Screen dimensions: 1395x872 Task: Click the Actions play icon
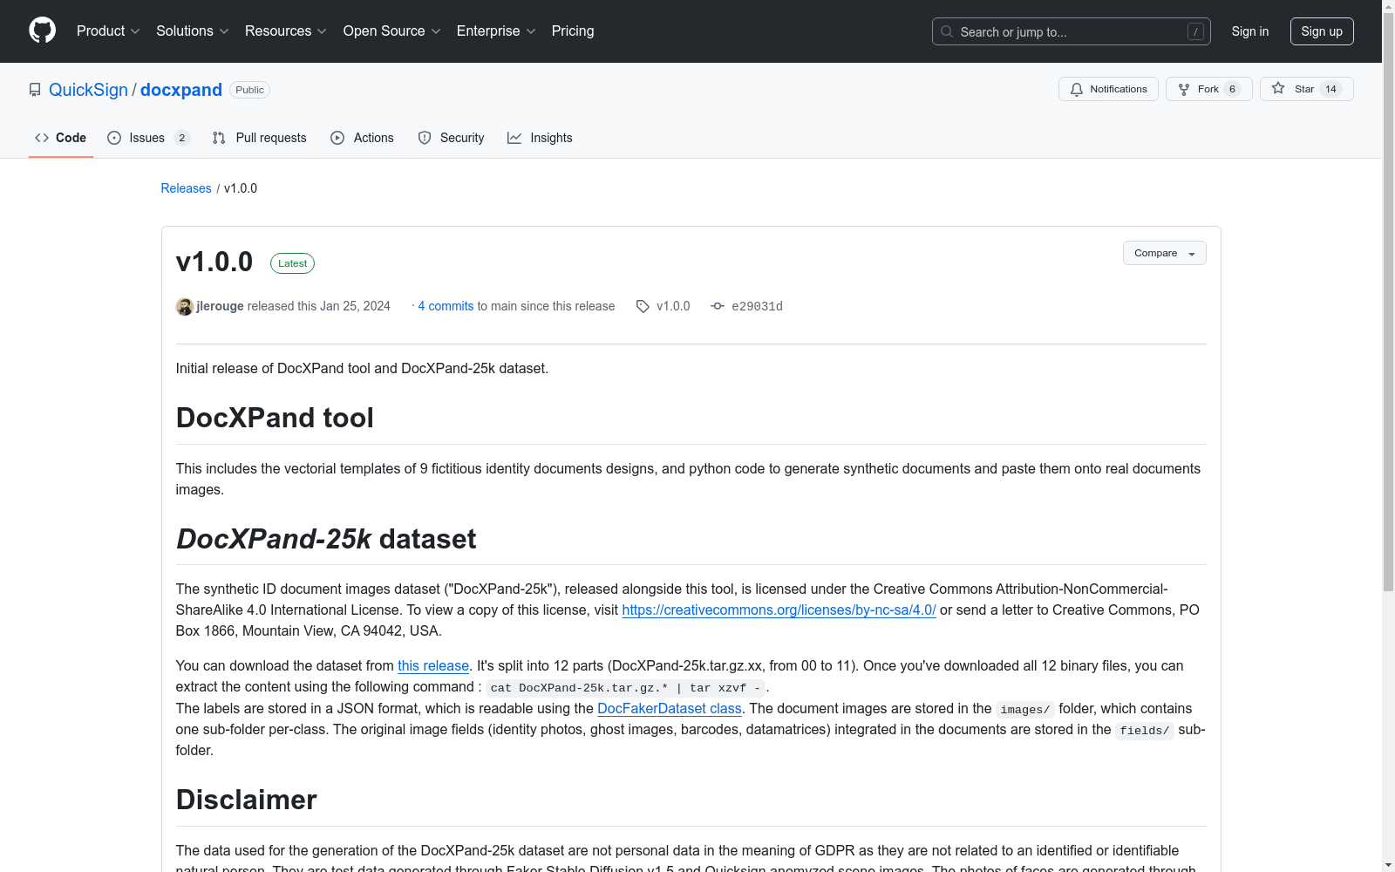(337, 138)
